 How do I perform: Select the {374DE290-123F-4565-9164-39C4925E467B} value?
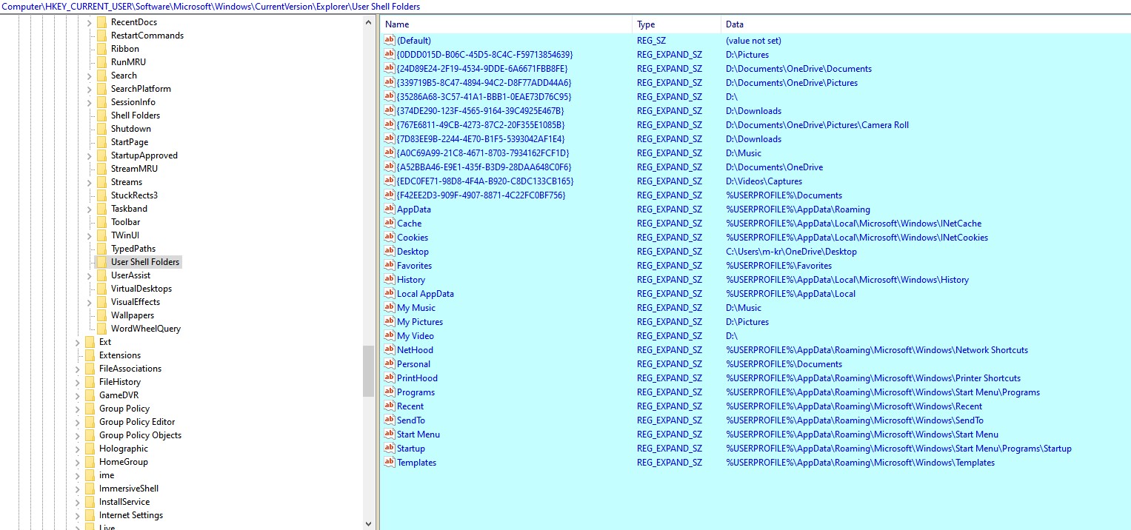(480, 111)
